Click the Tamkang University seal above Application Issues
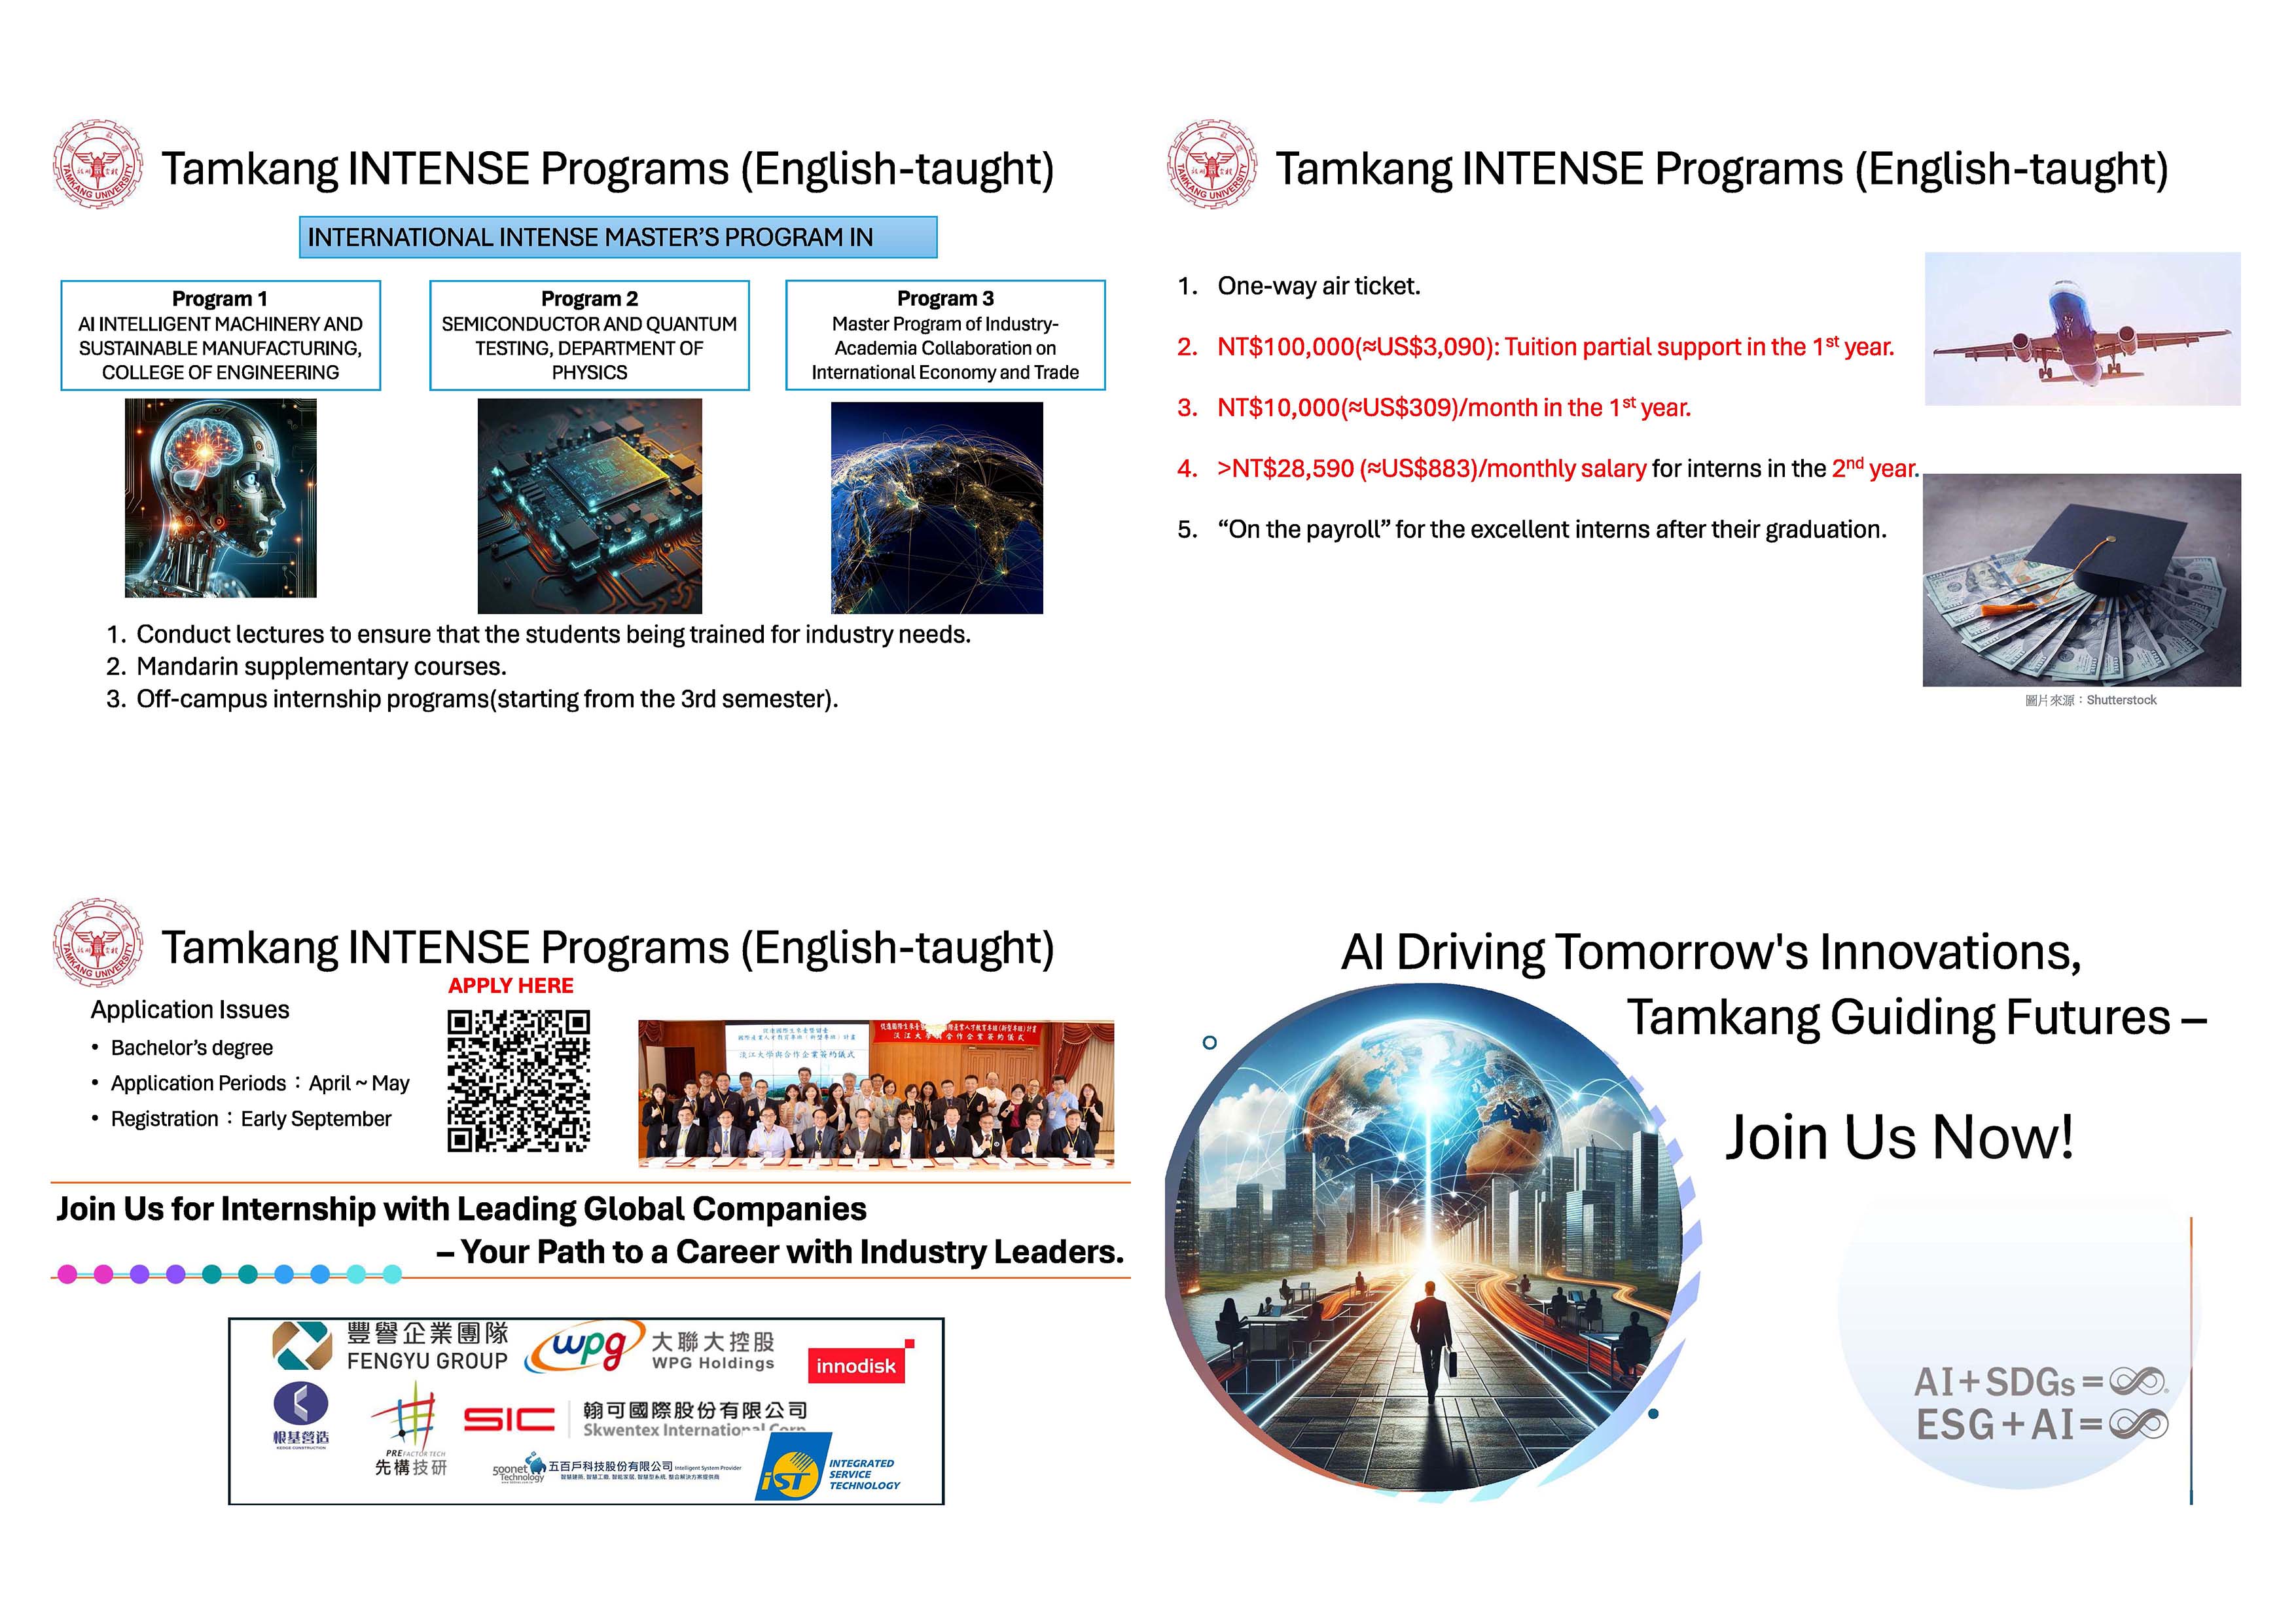This screenshot has width=2296, height=1623. click(x=98, y=943)
